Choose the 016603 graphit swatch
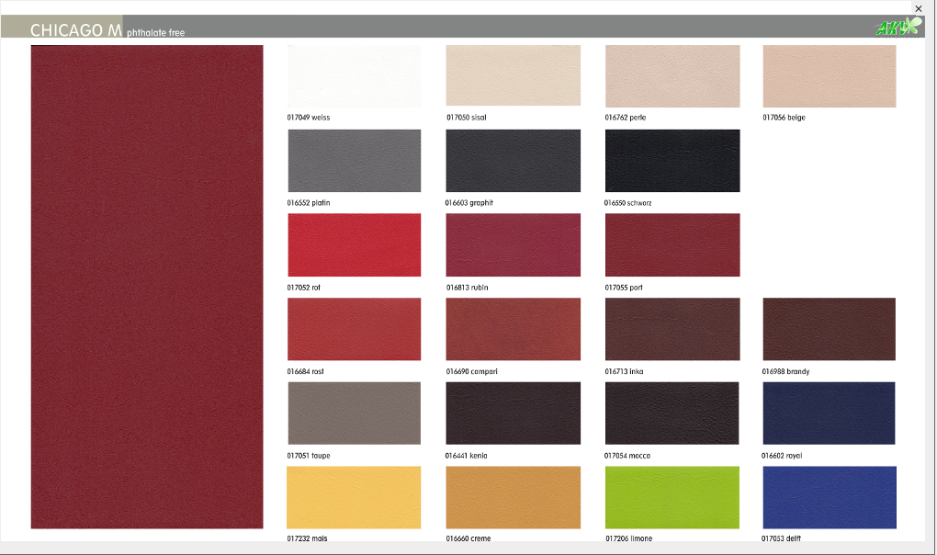This screenshot has width=937, height=555. pos(513,161)
